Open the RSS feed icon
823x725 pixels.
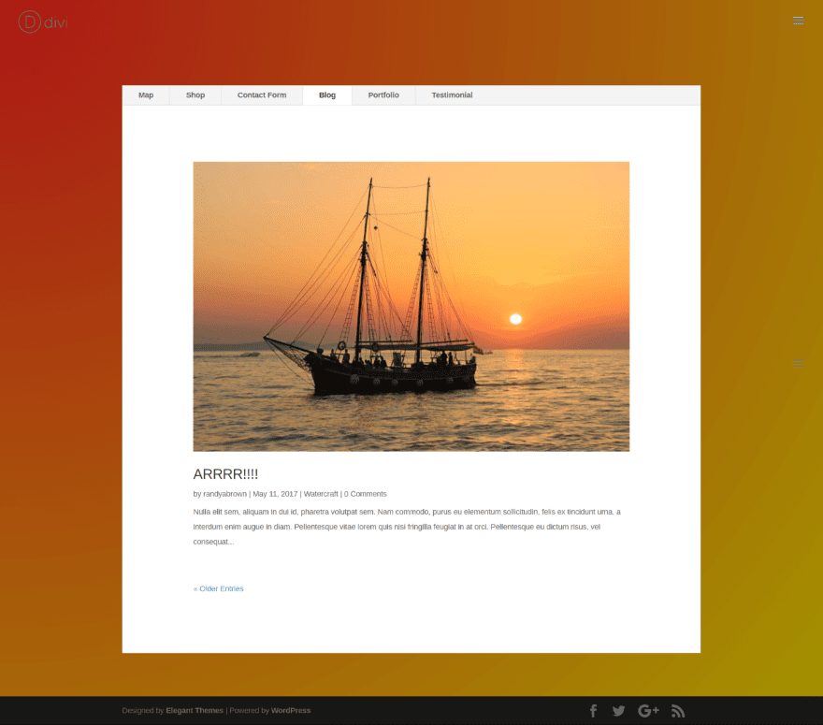click(678, 711)
